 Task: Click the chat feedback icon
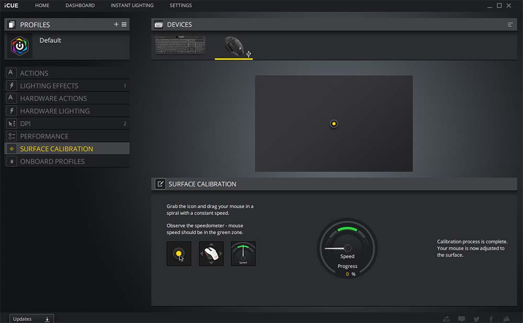tap(461, 319)
